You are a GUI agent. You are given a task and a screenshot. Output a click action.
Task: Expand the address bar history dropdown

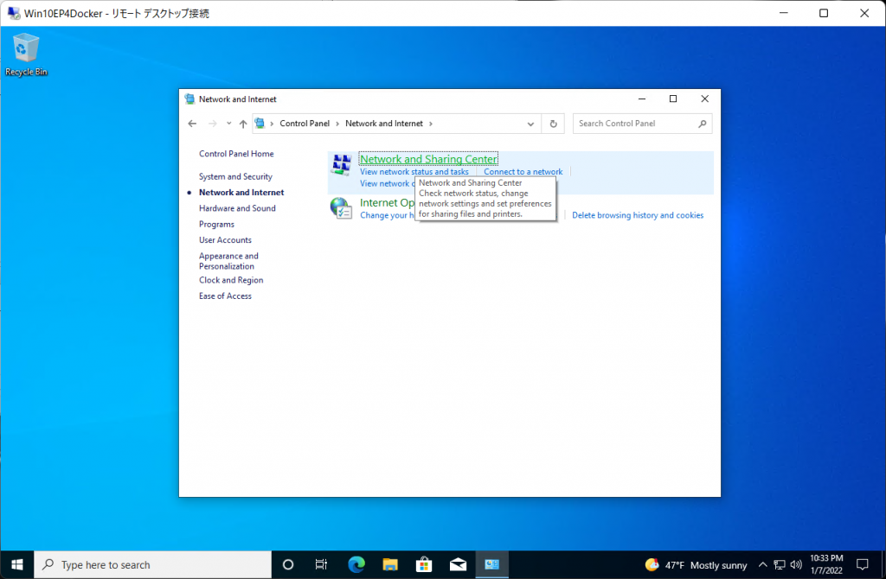[530, 124]
